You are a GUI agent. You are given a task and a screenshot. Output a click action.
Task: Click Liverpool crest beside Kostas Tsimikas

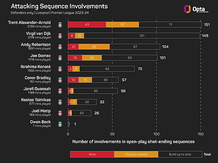[60, 102]
